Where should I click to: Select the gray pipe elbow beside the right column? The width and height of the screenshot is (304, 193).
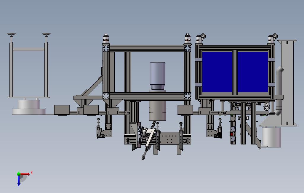click(279, 91)
